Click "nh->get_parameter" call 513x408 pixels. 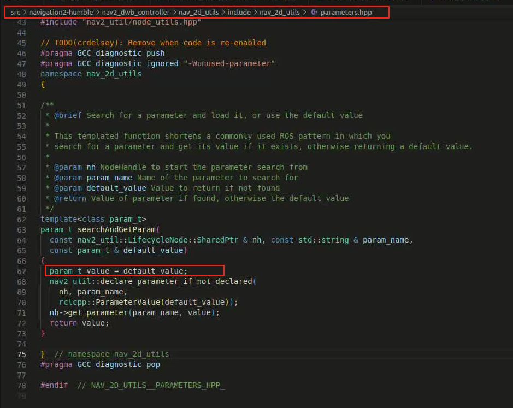click(x=89, y=313)
